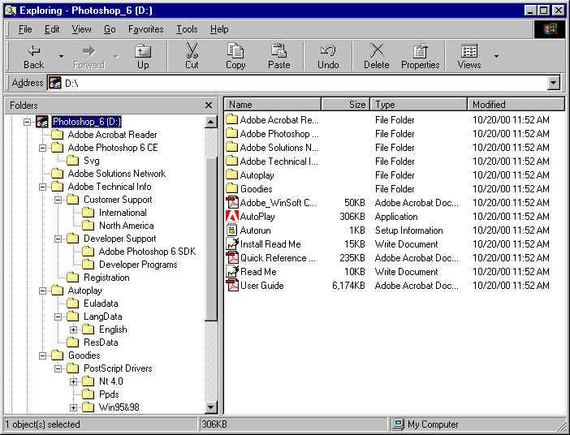Select the Read Me write document icon
570x435 pixels.
[232, 271]
